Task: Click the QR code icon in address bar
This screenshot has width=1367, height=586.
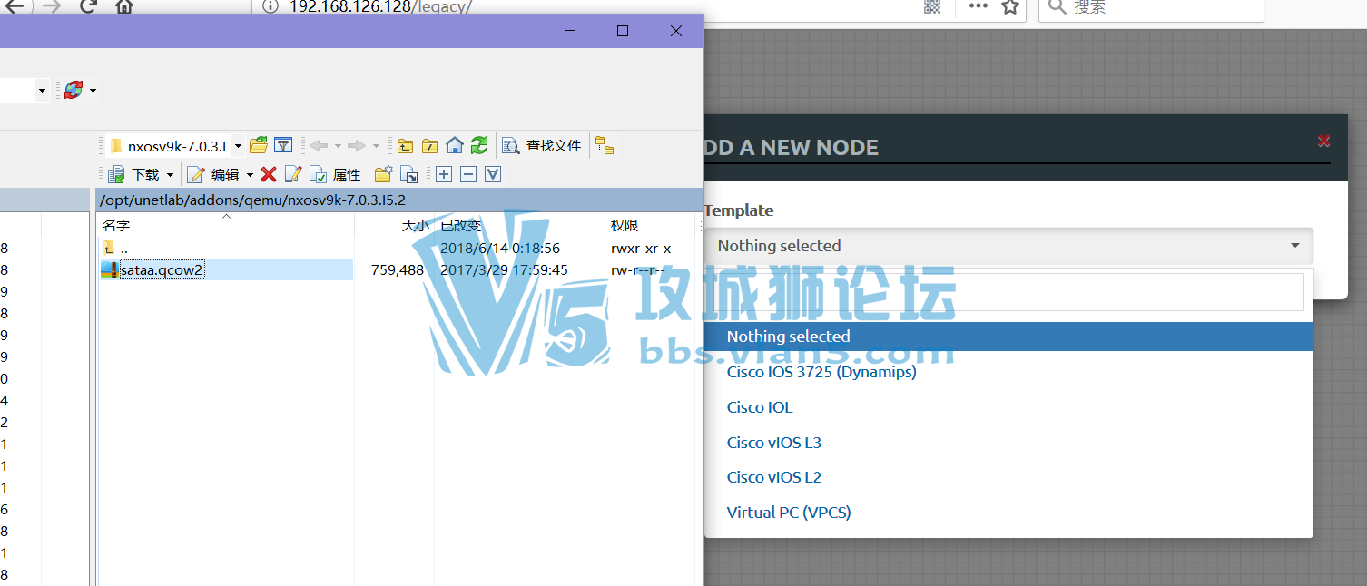Action: tap(932, 6)
